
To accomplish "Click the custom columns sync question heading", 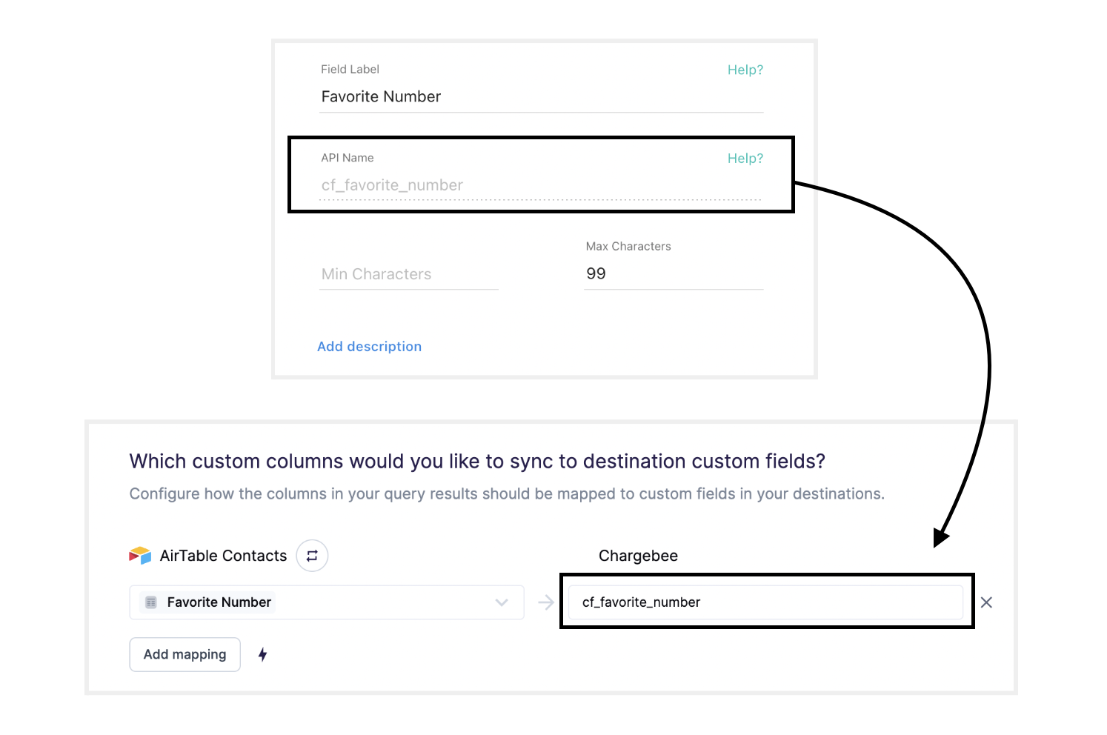I will click(x=477, y=461).
